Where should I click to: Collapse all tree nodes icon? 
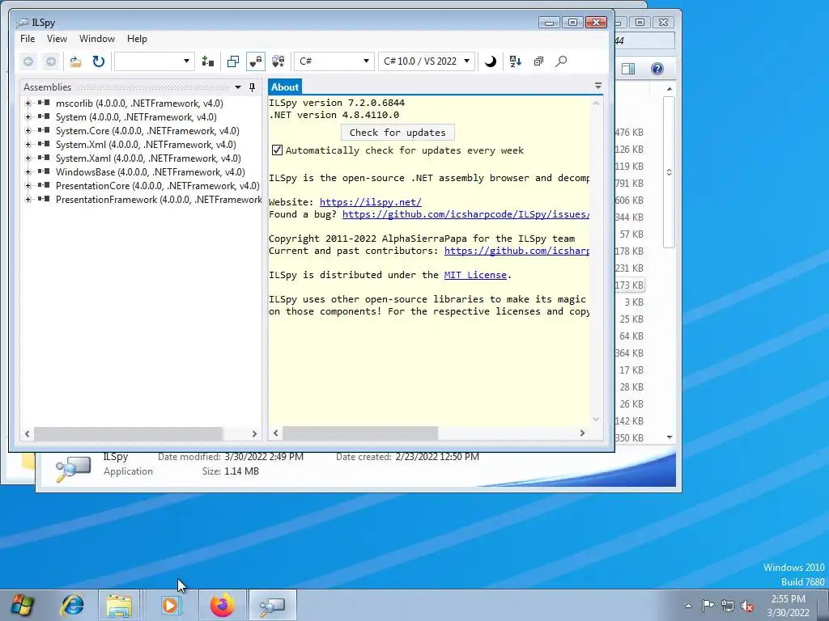[x=538, y=61]
